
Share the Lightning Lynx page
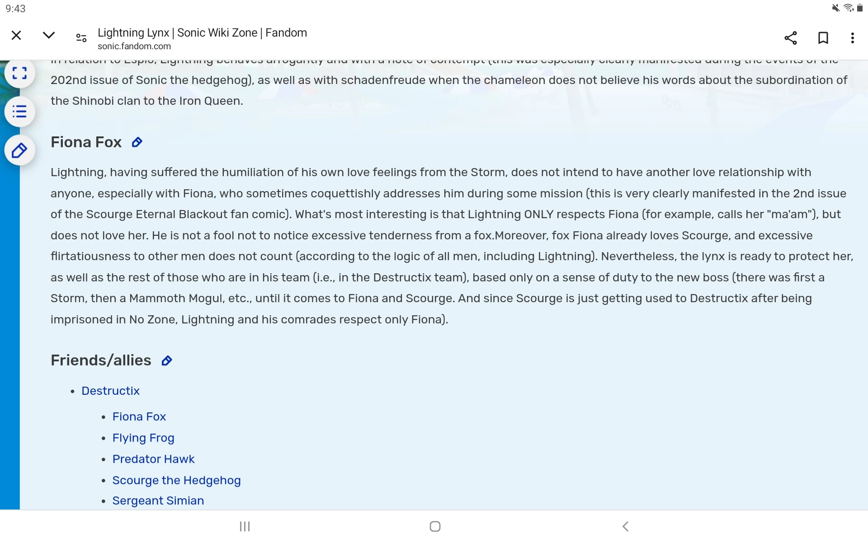790,38
